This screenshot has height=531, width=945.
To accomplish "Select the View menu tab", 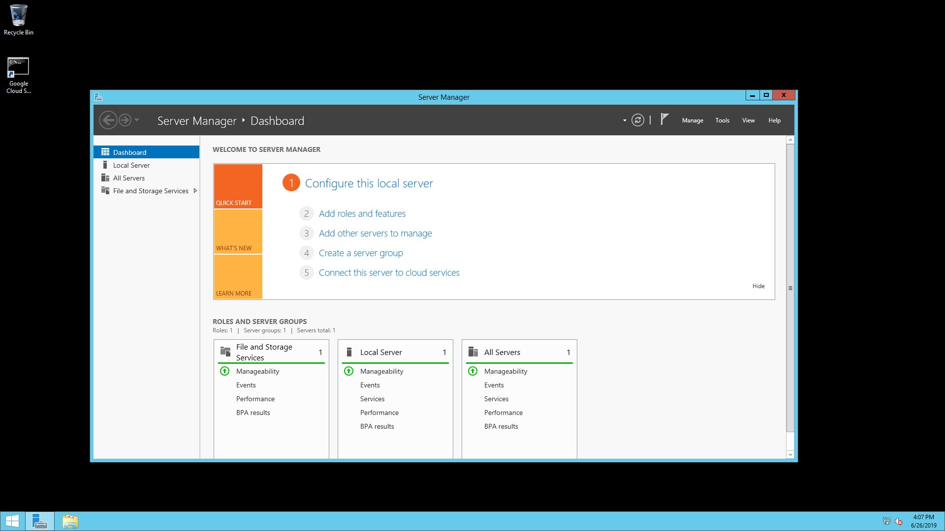I will tap(748, 120).
